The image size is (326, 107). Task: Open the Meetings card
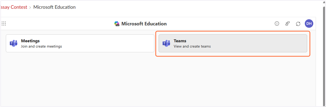[x=80, y=43]
